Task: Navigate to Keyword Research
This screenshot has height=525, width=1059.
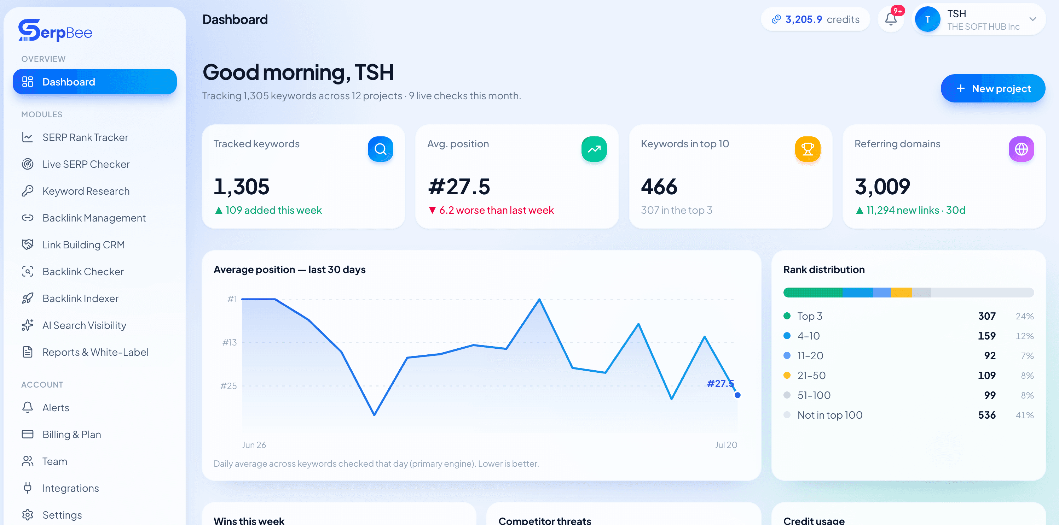Action: tap(94, 191)
